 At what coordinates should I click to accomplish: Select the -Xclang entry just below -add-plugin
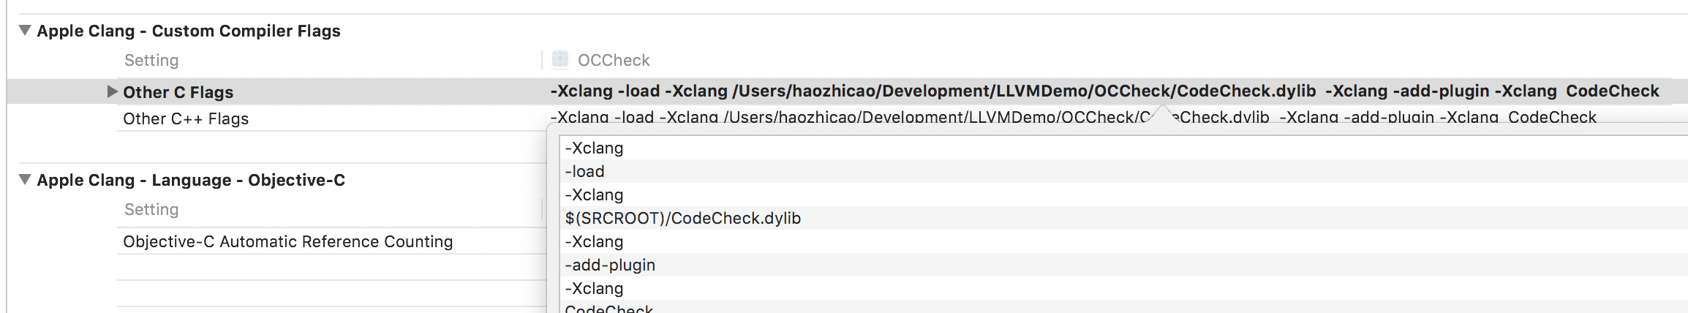coord(594,288)
